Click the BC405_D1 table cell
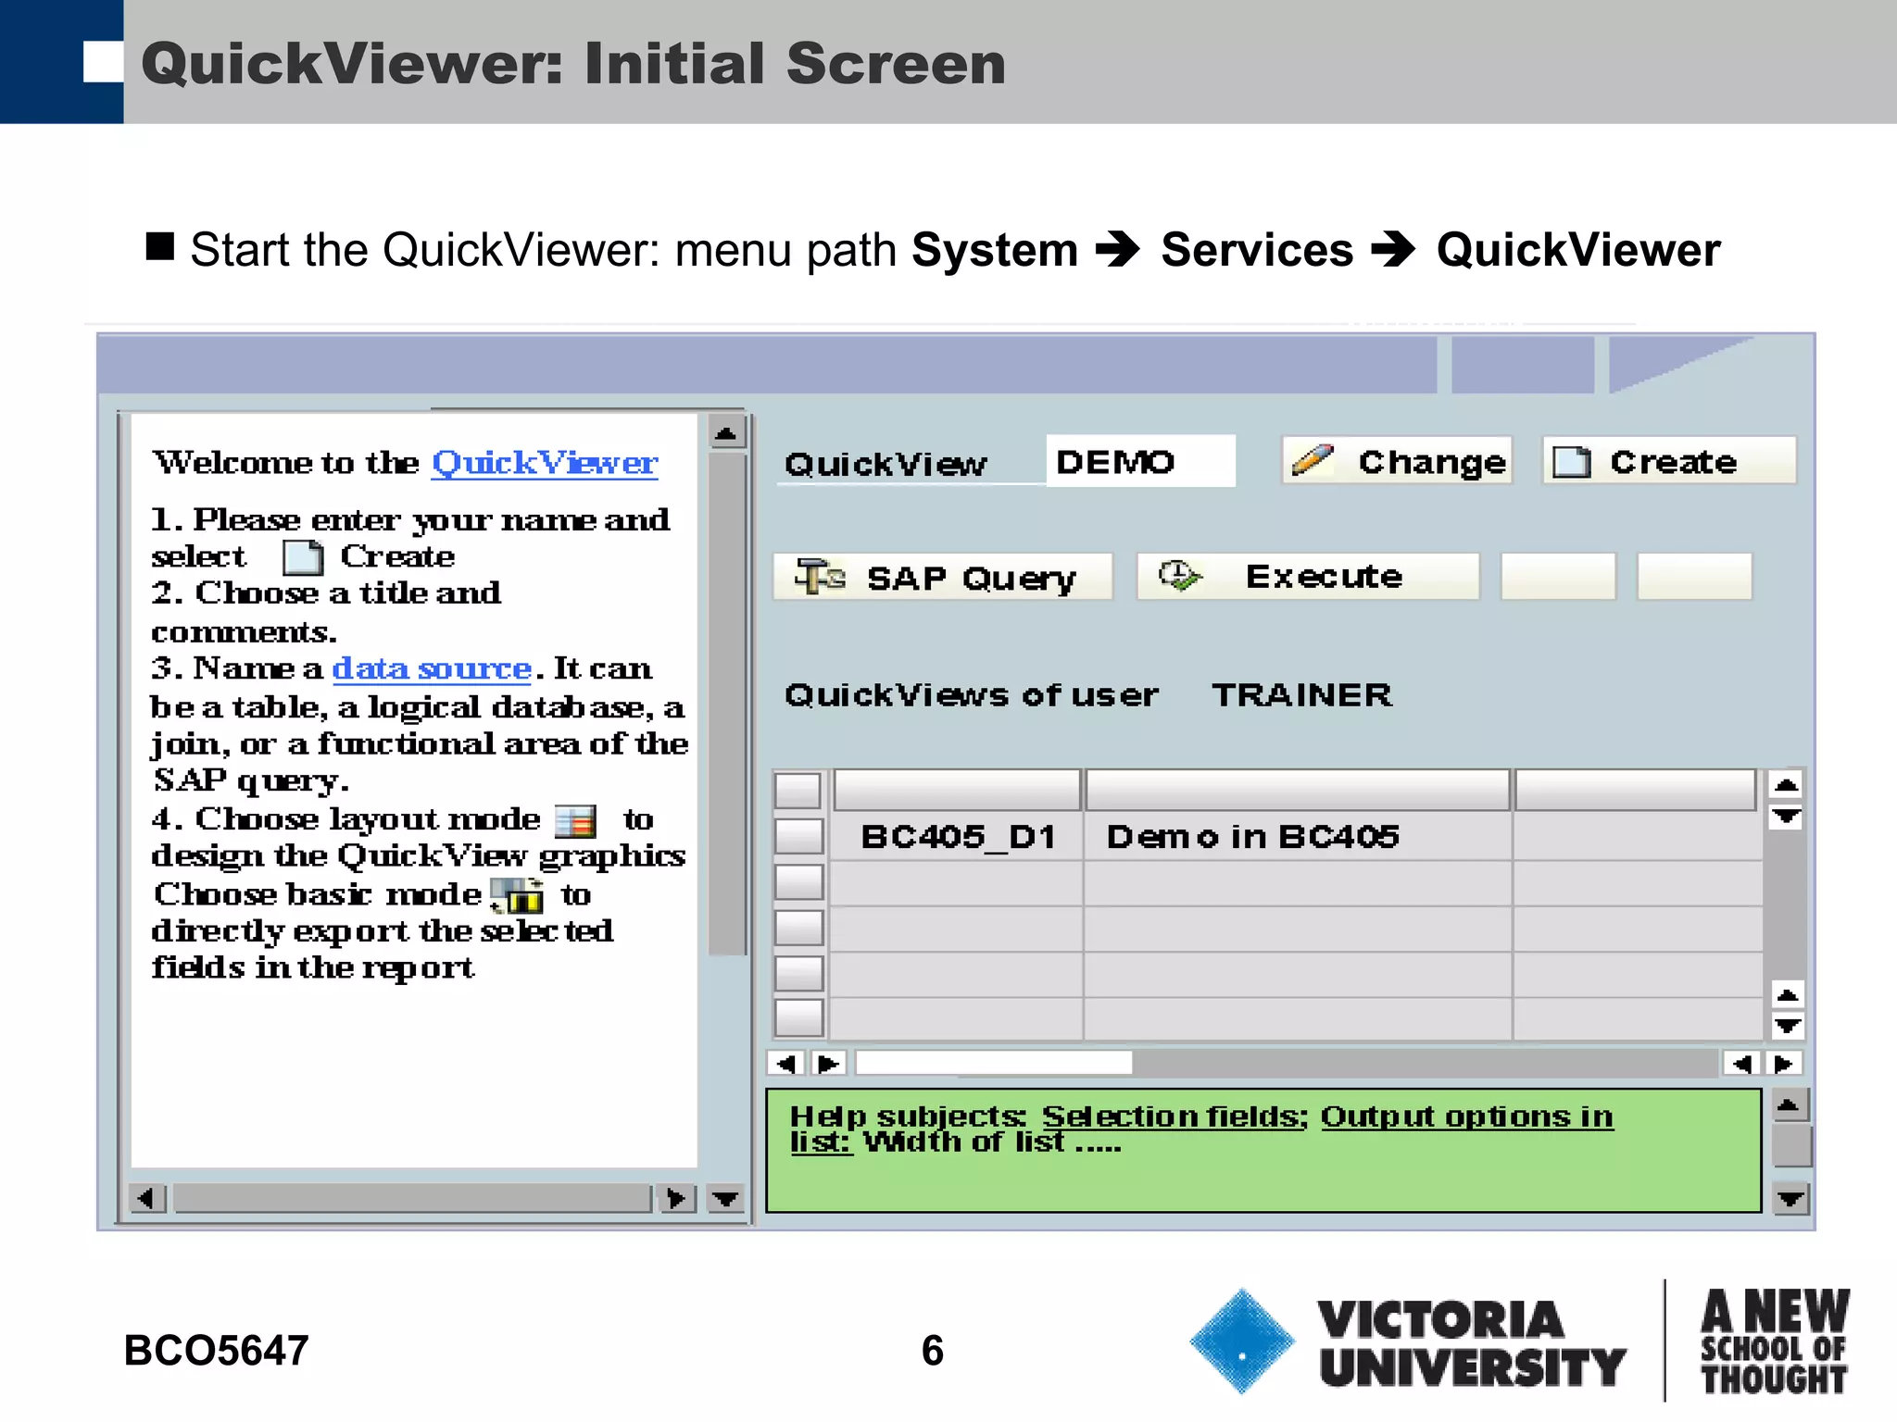Screen dimensions: 1897x1422 pyautogui.click(x=958, y=837)
